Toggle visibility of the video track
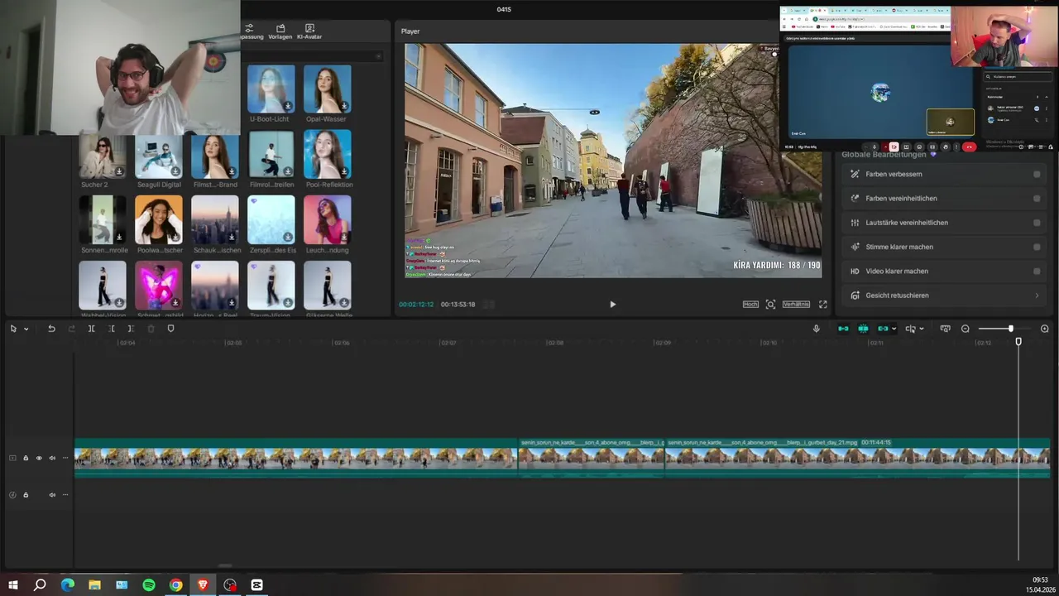1059x596 pixels. tap(39, 458)
